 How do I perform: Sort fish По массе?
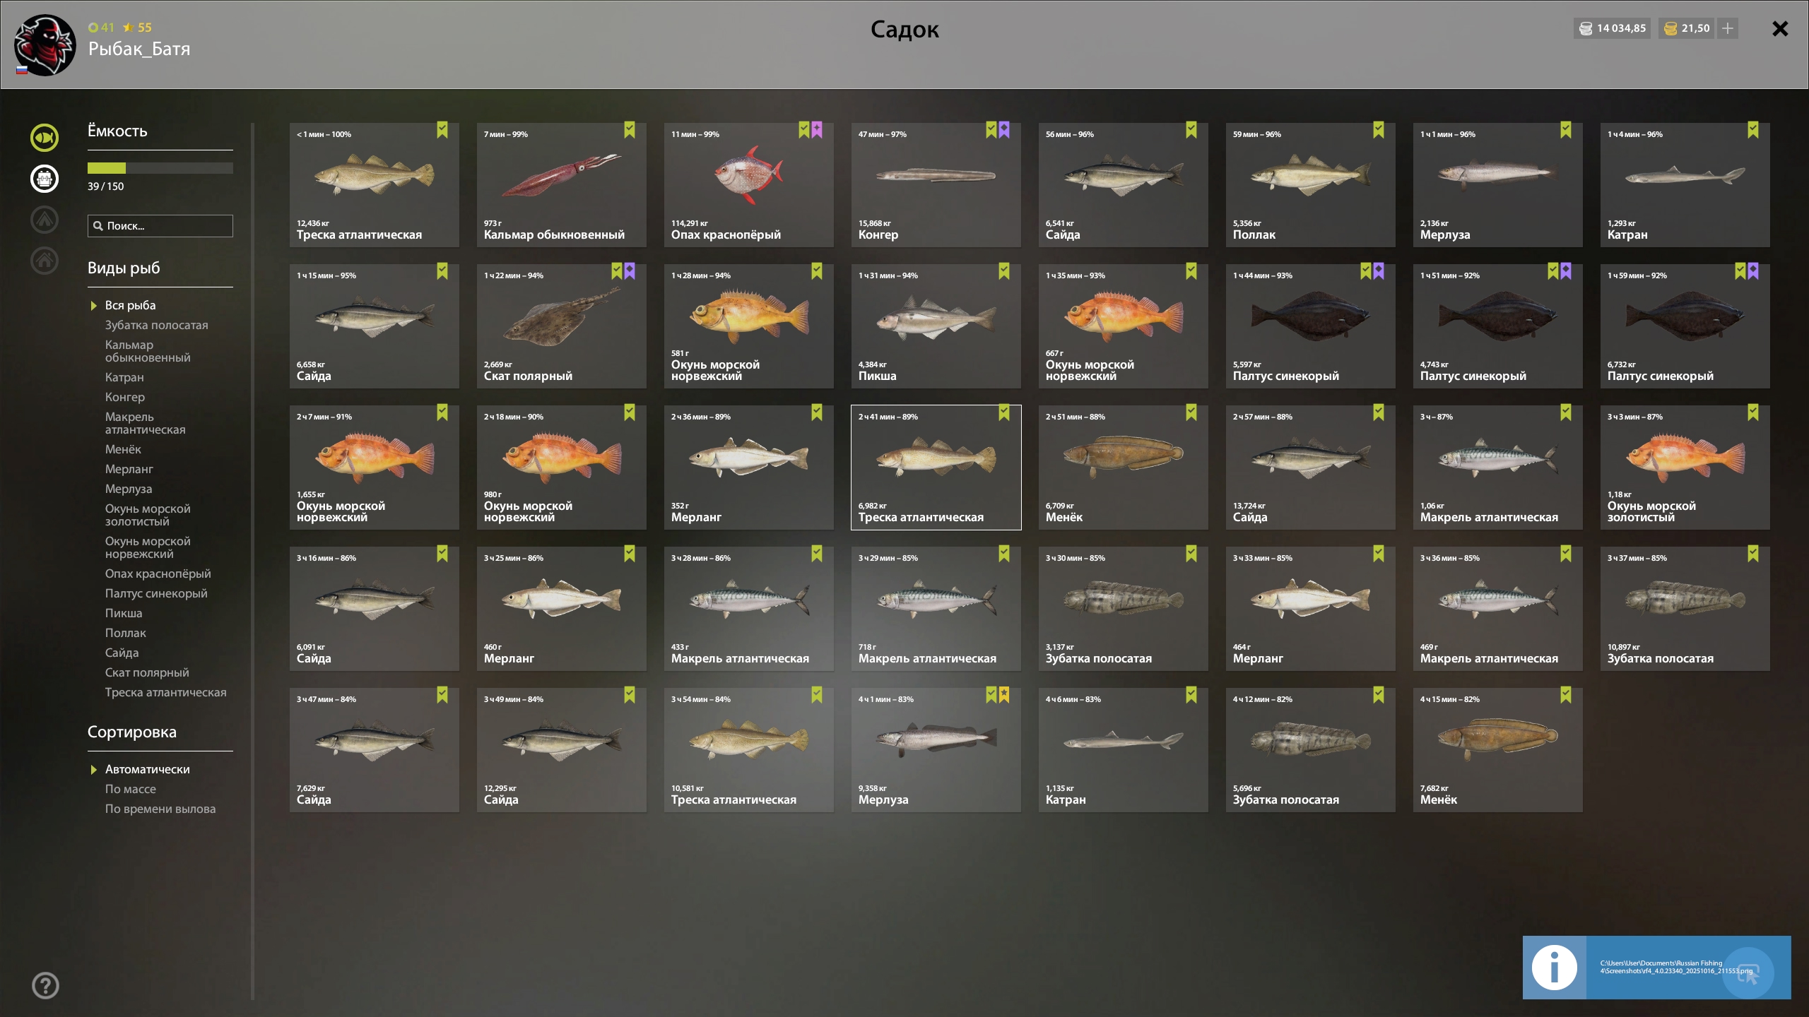(x=131, y=789)
